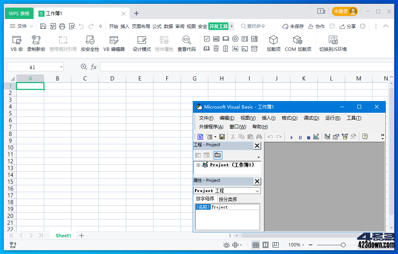This screenshot has width=398, height=254.
Task: Insert a checkbox control from the ribbon
Action: pyautogui.click(x=207, y=39)
